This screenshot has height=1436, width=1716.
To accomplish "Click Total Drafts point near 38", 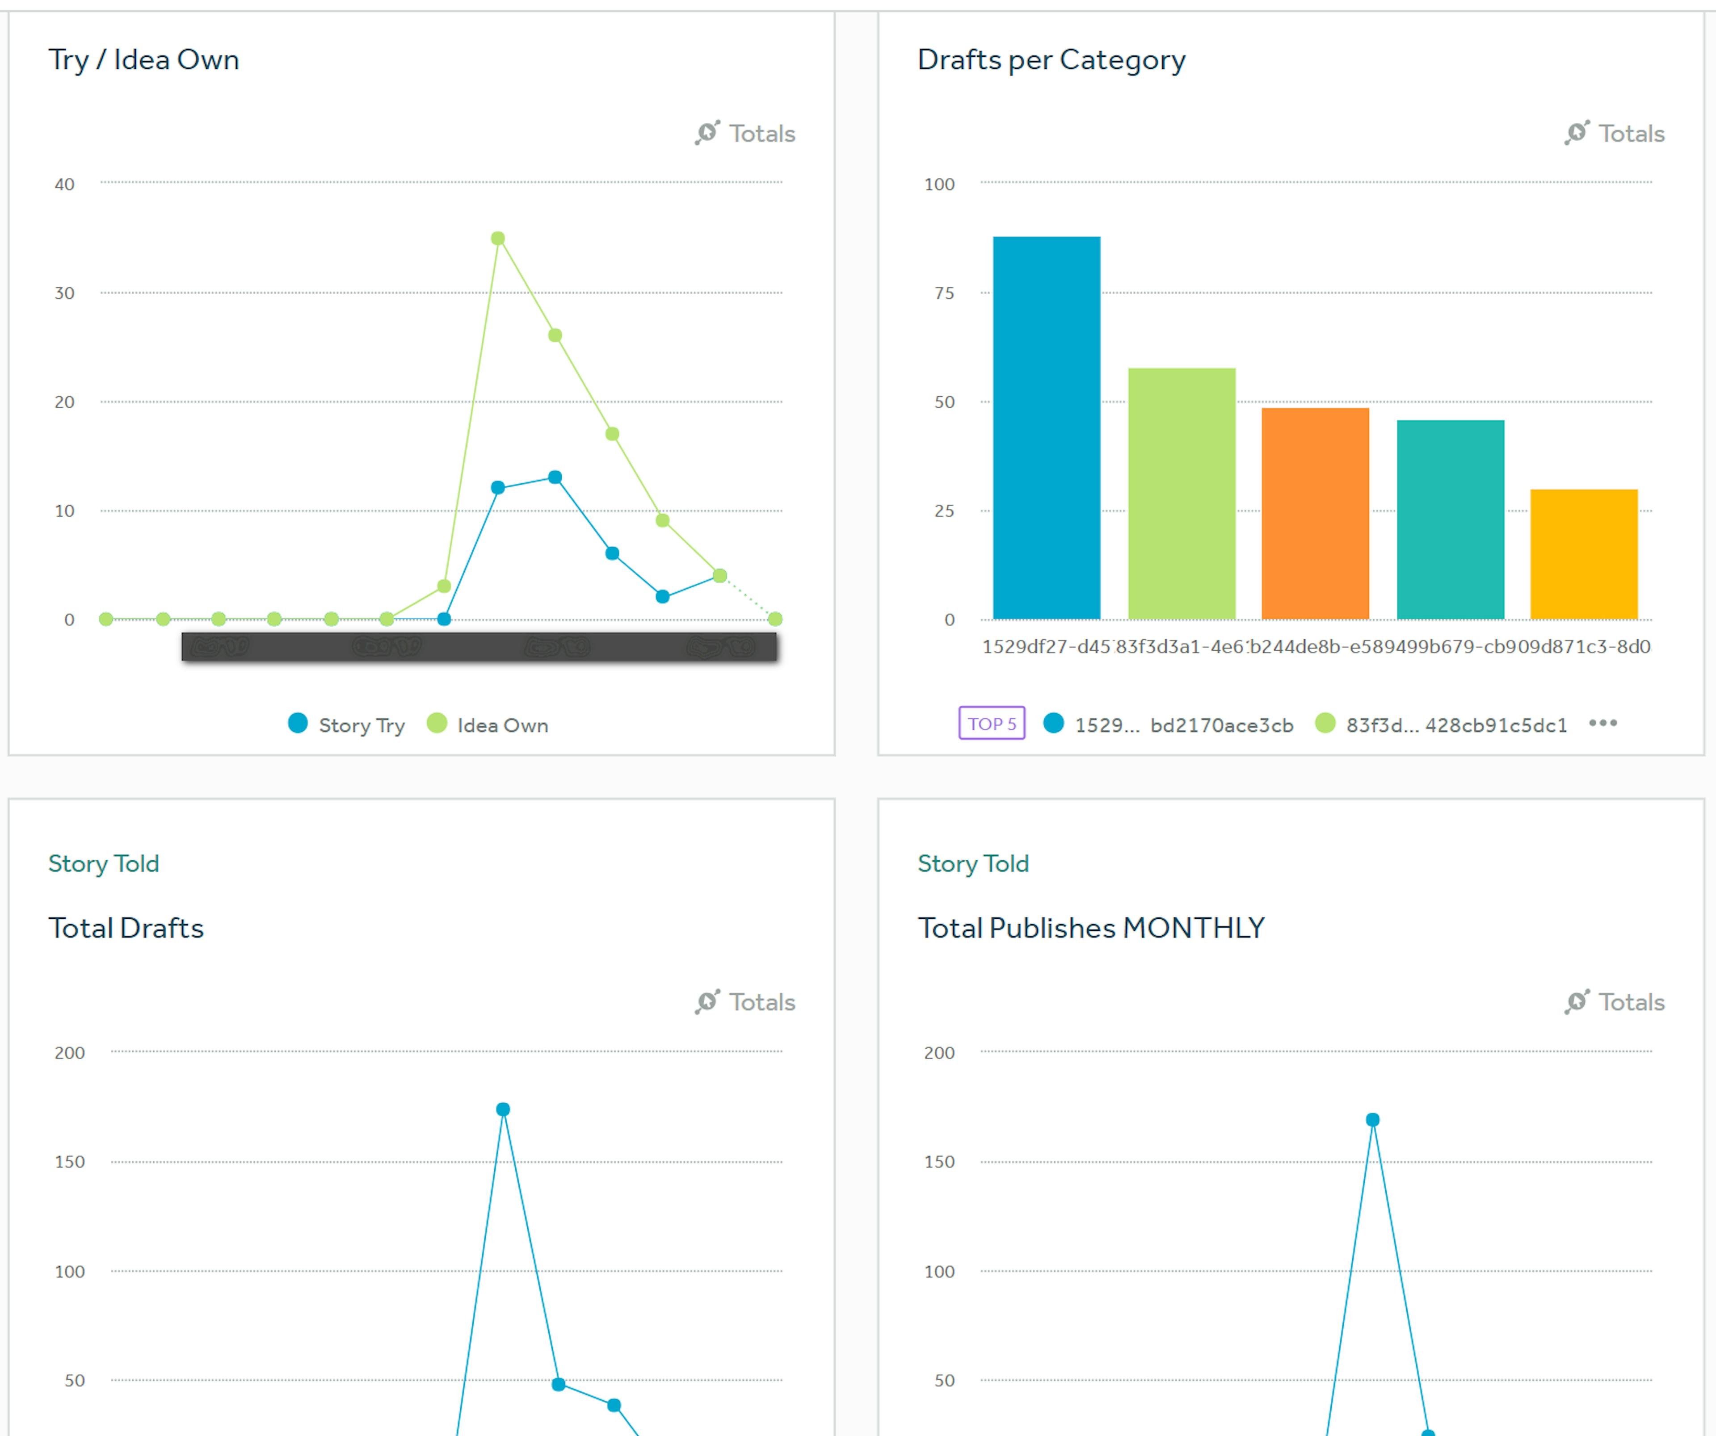I will coord(614,1405).
